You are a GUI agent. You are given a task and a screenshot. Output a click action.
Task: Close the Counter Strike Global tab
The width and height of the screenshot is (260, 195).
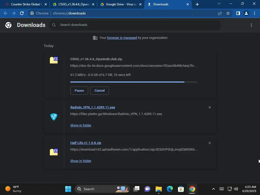click(x=46, y=4)
